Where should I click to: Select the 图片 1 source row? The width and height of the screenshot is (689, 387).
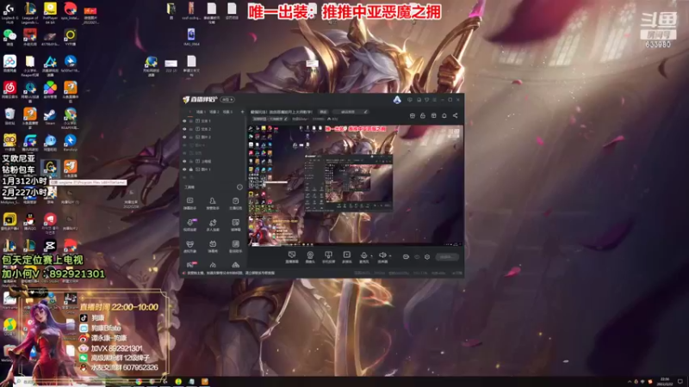[213, 169]
